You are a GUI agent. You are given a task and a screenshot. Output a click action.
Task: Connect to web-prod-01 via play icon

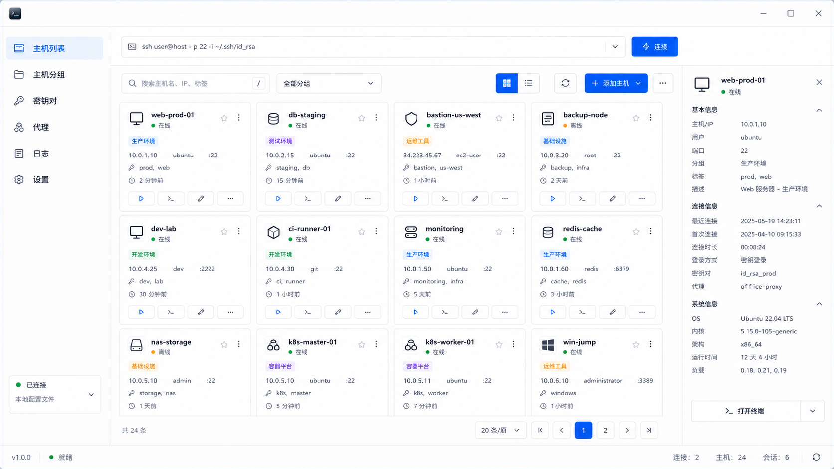pos(141,199)
